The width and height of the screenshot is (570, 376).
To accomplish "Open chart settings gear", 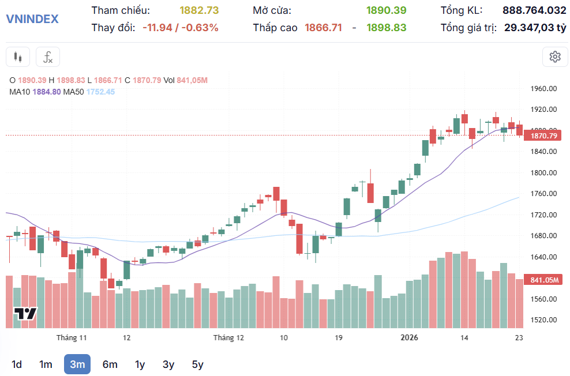I will (x=555, y=57).
